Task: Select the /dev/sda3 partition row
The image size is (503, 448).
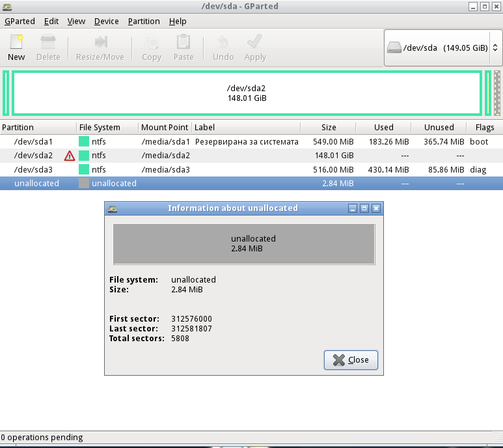Action: tap(251, 169)
